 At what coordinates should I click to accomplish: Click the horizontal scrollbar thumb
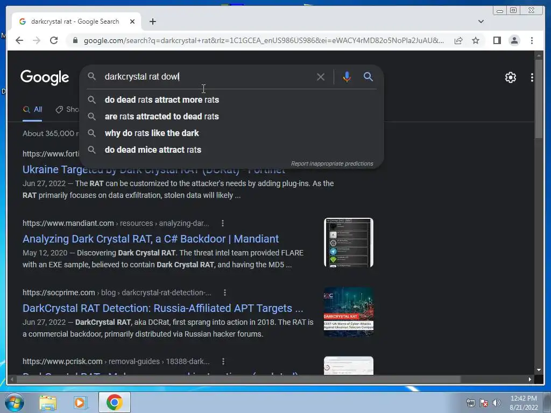coord(239,379)
